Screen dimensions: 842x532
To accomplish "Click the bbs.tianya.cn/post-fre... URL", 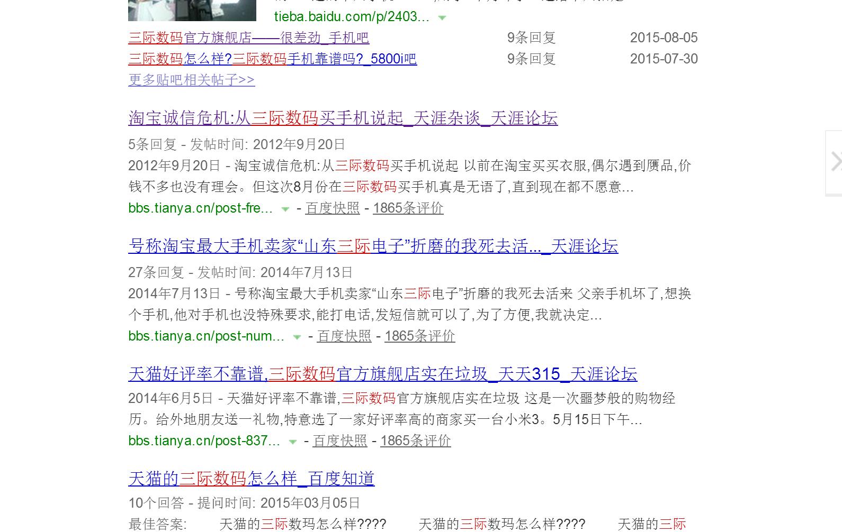I will 201,208.
